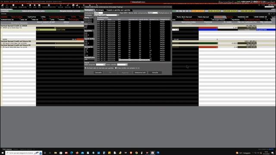Expand the HG Dec16 Bear Call row
Image resolution: width=276 pixels, height=155 pixels.
pos(1,43)
